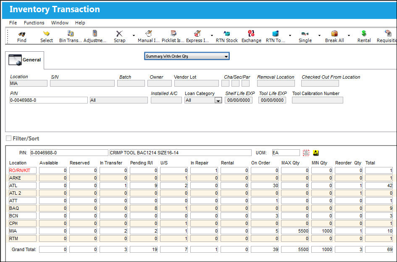The width and height of the screenshot is (397, 262).
Task: Click the Owner input field
Action: point(160,83)
